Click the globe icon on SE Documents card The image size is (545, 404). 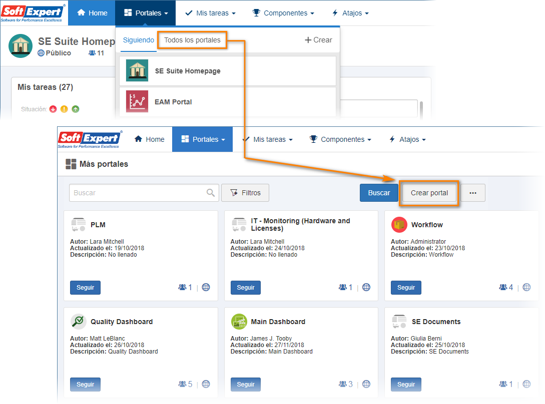526,384
